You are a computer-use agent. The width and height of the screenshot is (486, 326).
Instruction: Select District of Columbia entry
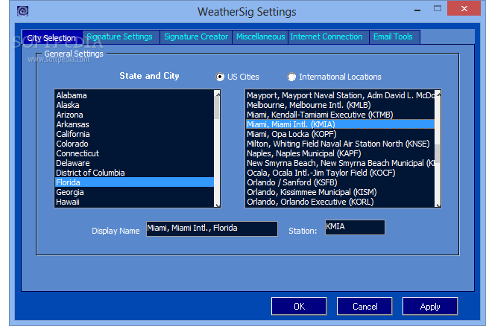click(x=134, y=173)
